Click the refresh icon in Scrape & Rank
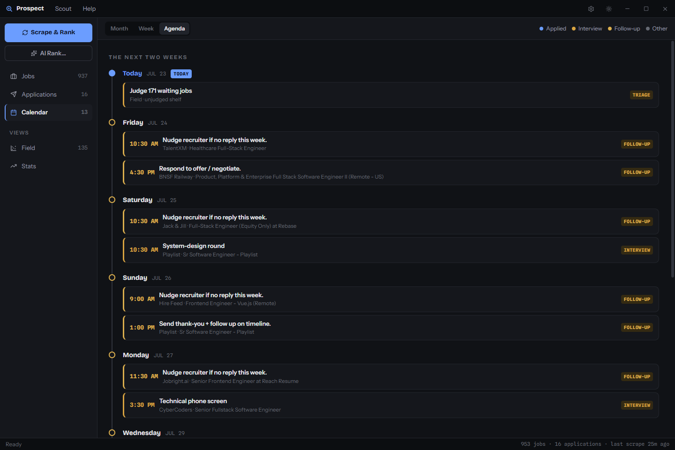Image resolution: width=675 pixels, height=450 pixels. [x=25, y=33]
